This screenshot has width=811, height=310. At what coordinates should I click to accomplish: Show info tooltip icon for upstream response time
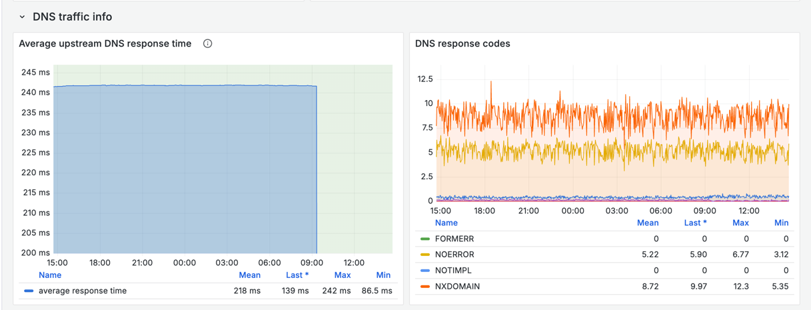207,44
